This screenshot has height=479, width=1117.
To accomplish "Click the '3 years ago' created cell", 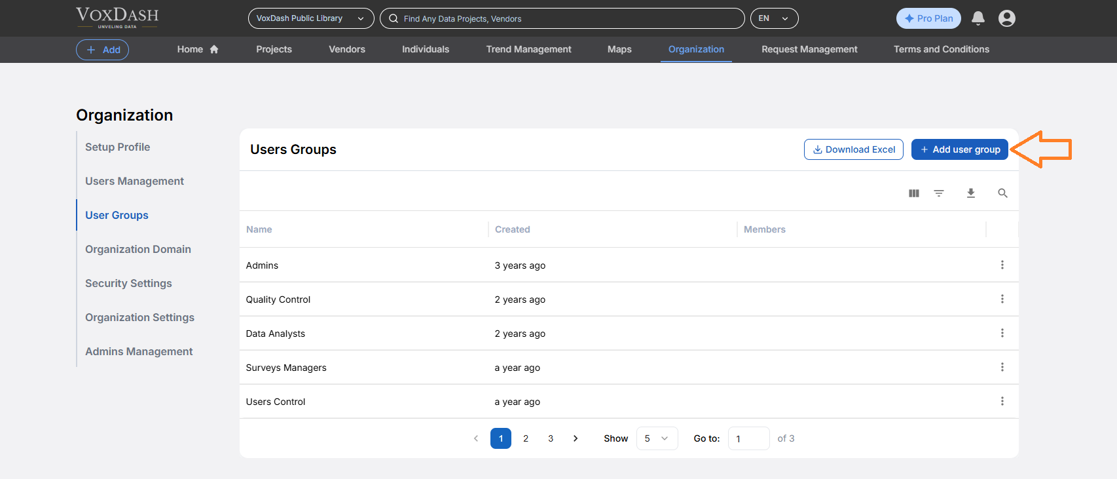I will tap(520, 265).
